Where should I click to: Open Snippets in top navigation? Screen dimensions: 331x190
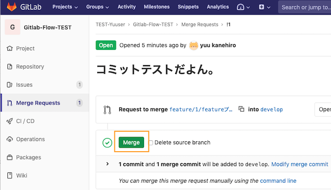188,7
